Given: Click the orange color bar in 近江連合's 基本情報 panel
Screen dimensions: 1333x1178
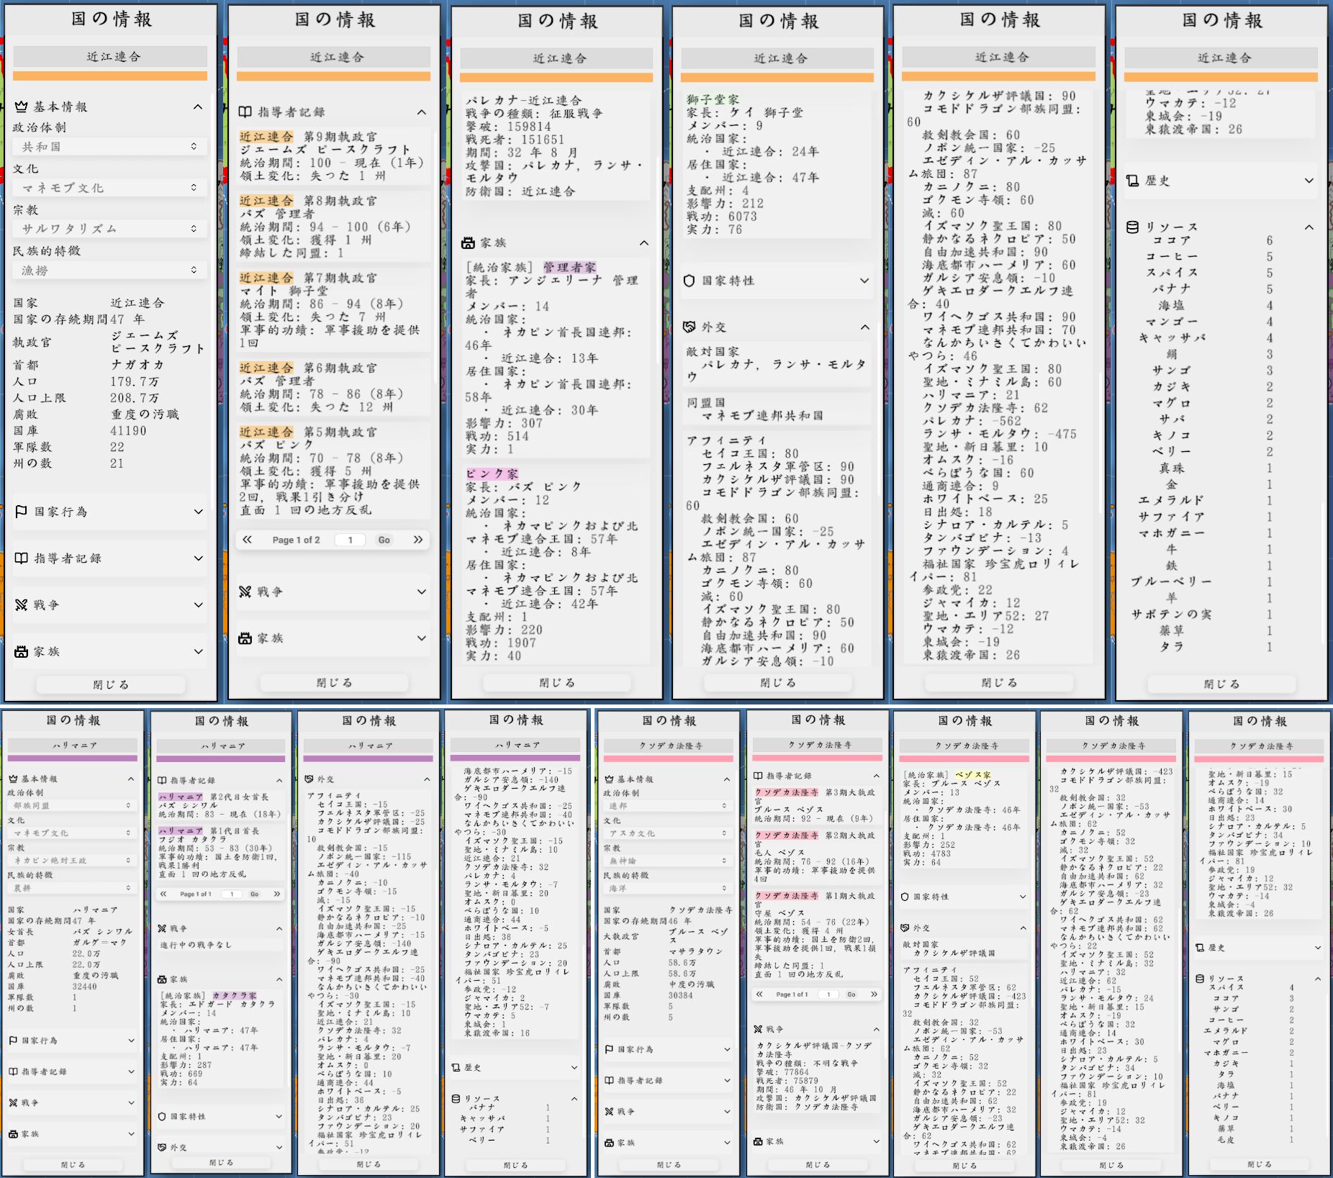Looking at the screenshot, I should pos(110,76).
